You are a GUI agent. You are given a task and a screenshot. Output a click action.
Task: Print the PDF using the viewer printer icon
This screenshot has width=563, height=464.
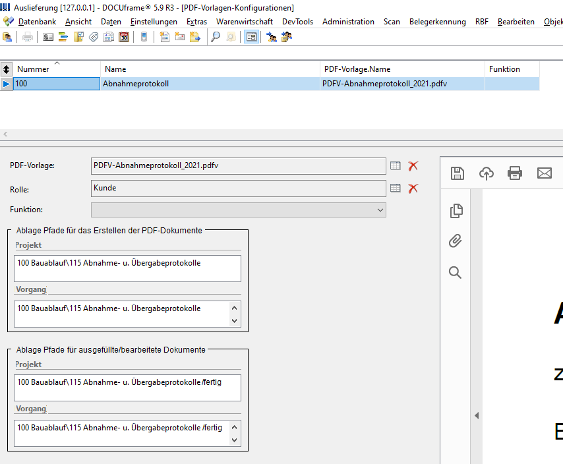pyautogui.click(x=515, y=173)
